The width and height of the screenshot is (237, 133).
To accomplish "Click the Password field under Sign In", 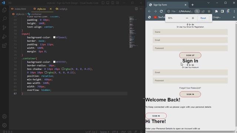I will click(190, 81).
